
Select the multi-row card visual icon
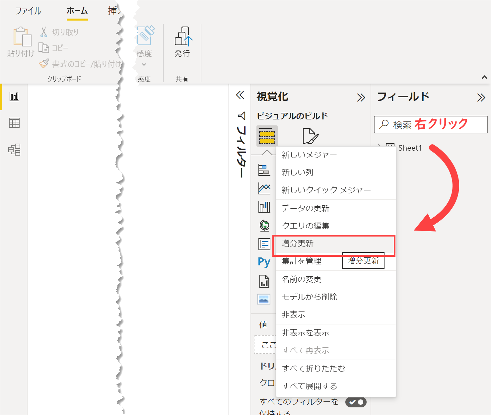(x=264, y=244)
